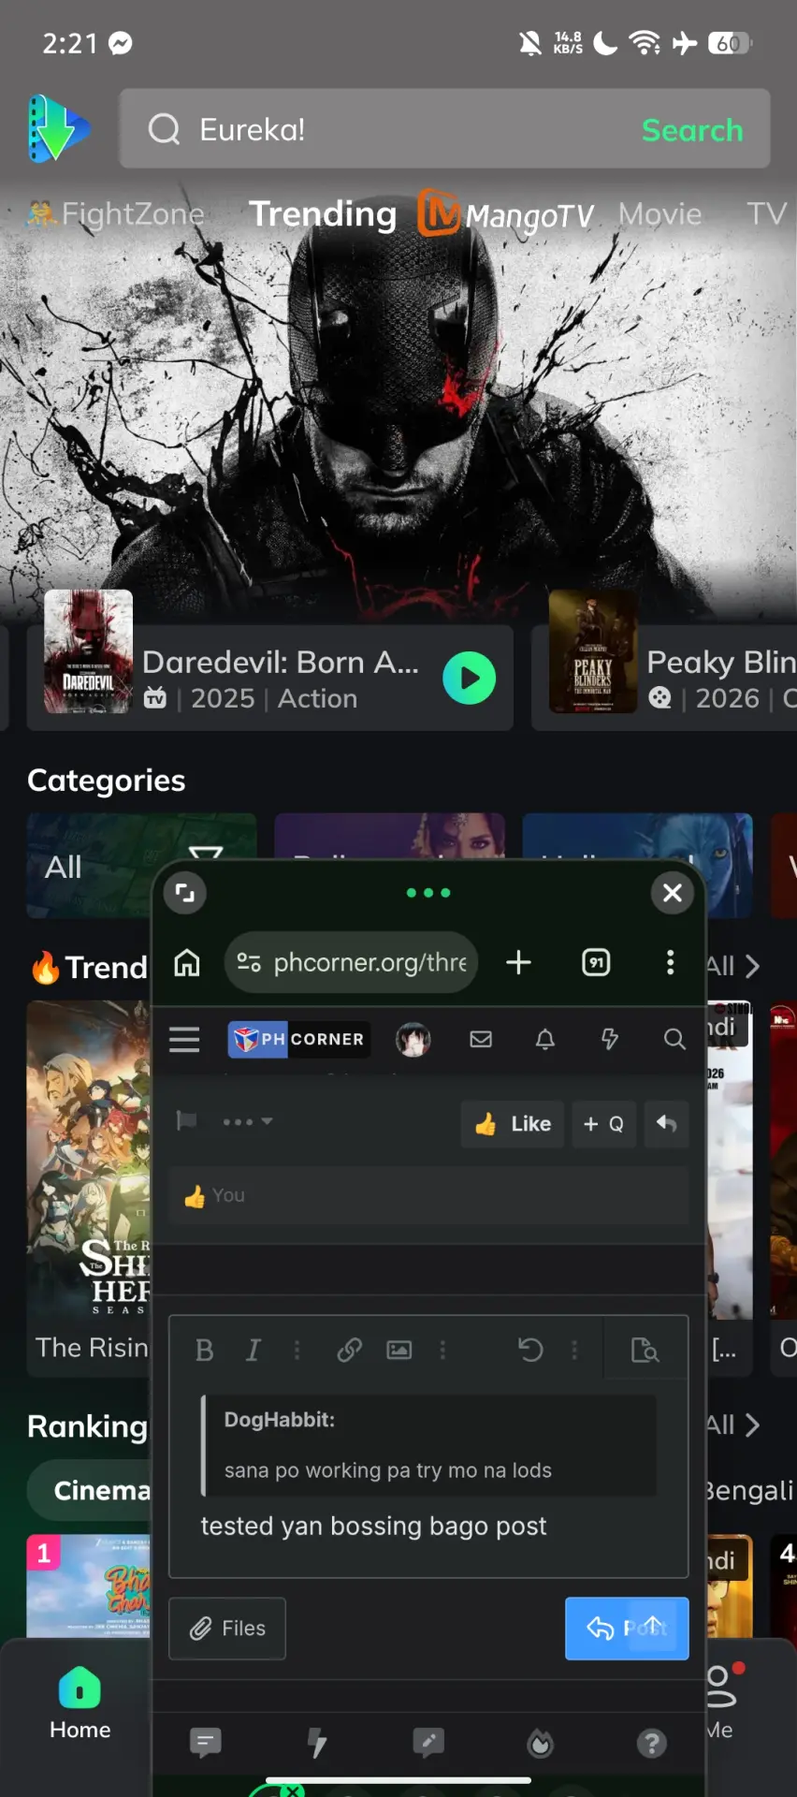Switch to the Movie tab

click(659, 214)
